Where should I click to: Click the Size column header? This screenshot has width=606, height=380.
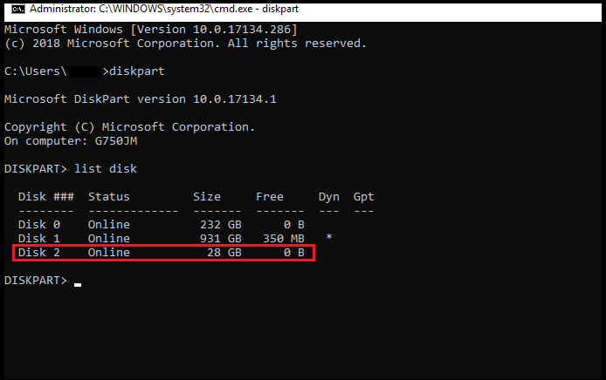207,196
